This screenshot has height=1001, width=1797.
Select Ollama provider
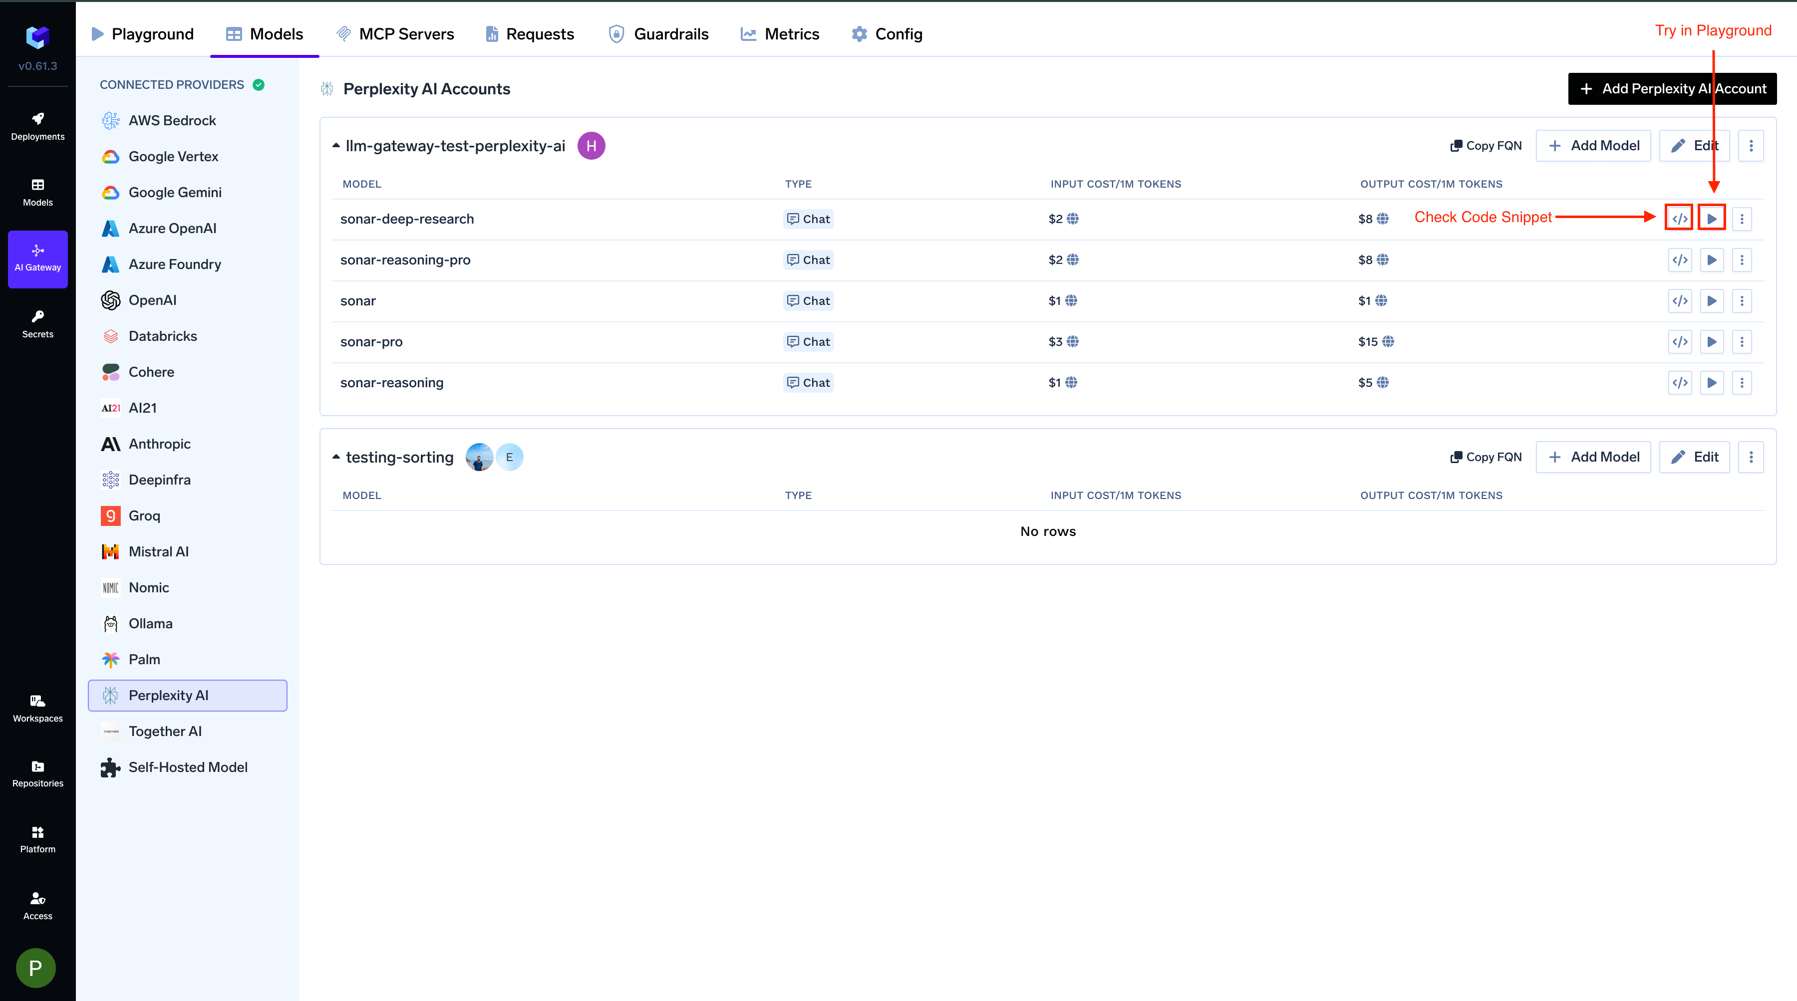(x=188, y=624)
